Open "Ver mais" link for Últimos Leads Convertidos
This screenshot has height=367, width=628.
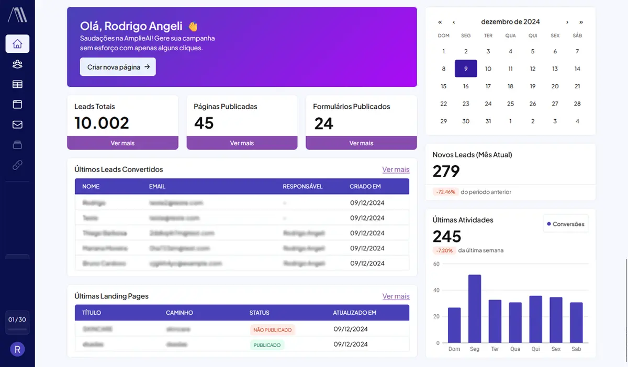coord(396,169)
